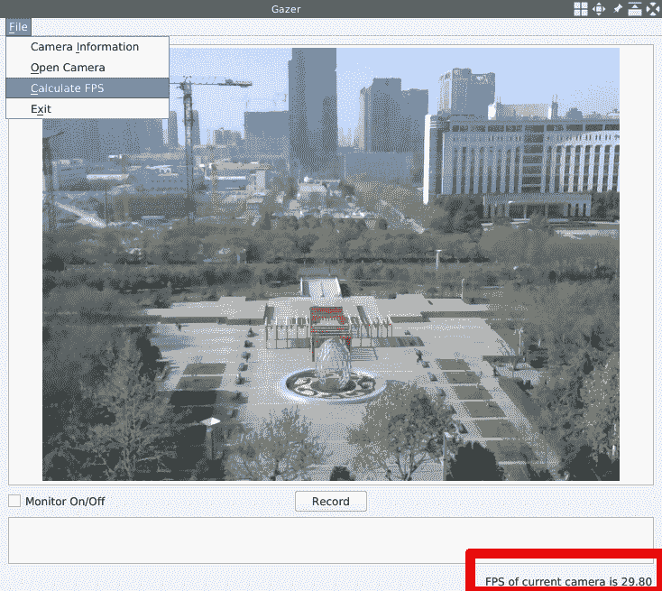Viewport: 662px width, 591px height.
Task: Click Exit in the File menu
Action: [41, 109]
